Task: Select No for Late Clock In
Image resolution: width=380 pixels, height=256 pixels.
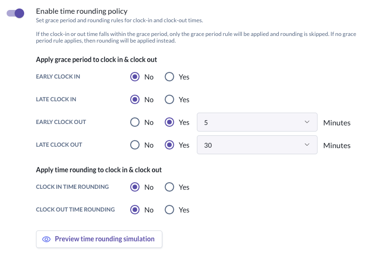Action: 135,99
